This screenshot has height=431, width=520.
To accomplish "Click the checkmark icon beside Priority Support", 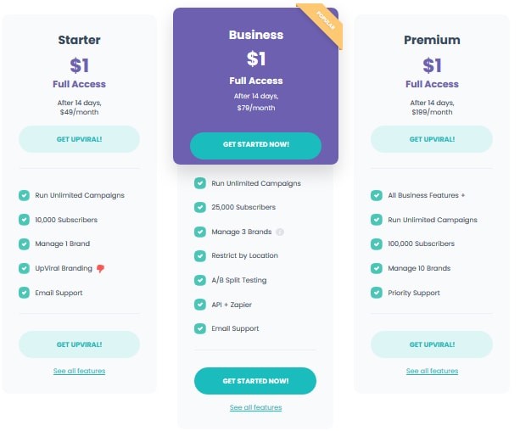I will (x=377, y=293).
